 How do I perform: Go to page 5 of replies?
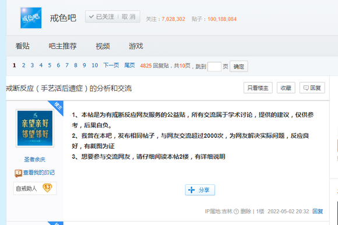[x=50, y=65]
